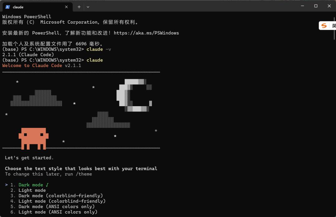
Task: Click the crescent moon ASCII art
Action: (134, 95)
